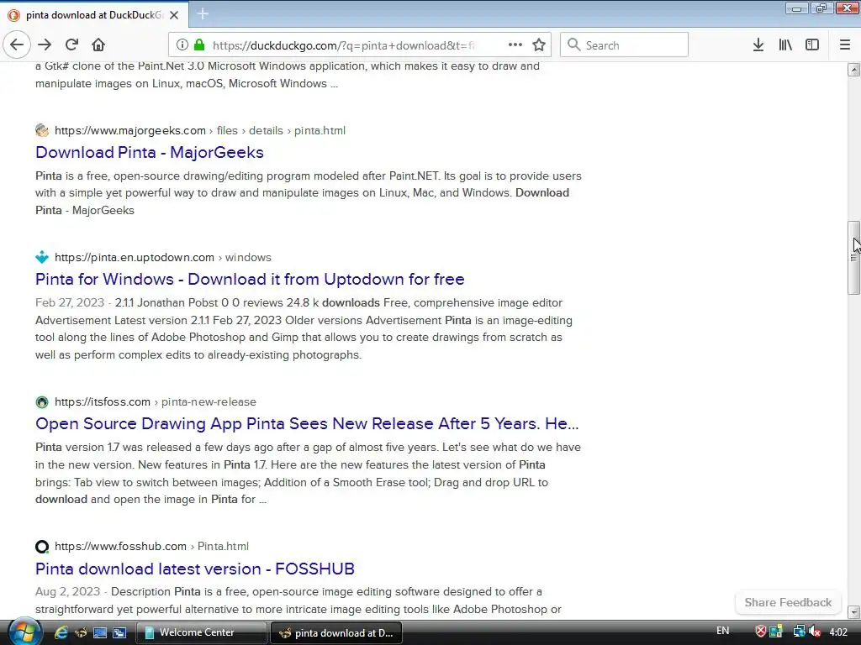Select the pinta download at DuckDuckGo tab
Screen dimensions: 861x645
pyautogui.click(x=93, y=15)
